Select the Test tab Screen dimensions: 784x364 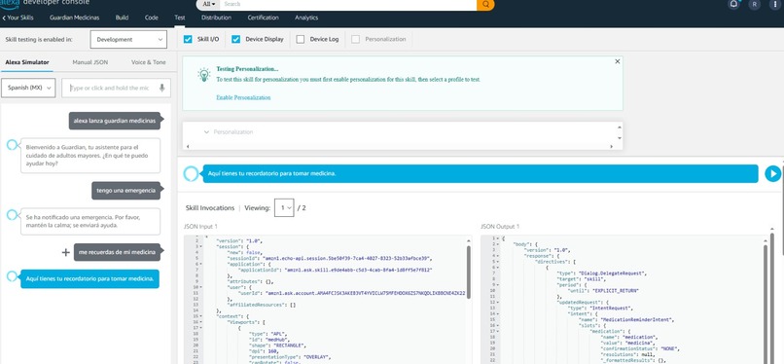click(x=180, y=18)
